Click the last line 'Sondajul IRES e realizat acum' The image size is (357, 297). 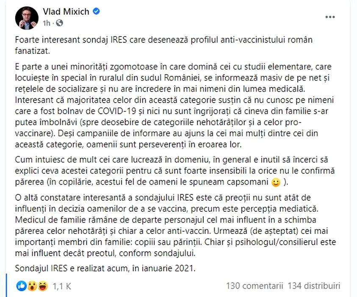tap(105, 268)
